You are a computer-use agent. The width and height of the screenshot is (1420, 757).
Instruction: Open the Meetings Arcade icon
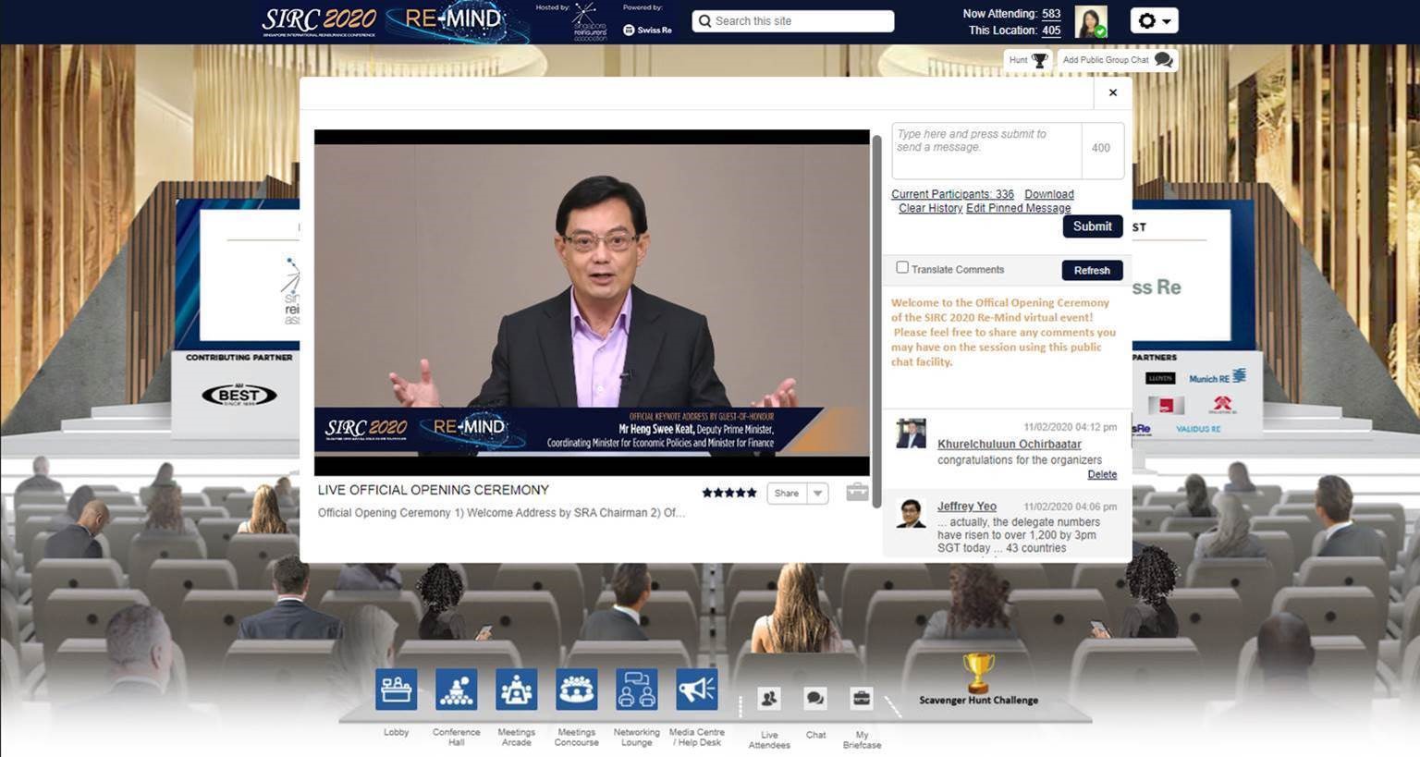tap(516, 690)
